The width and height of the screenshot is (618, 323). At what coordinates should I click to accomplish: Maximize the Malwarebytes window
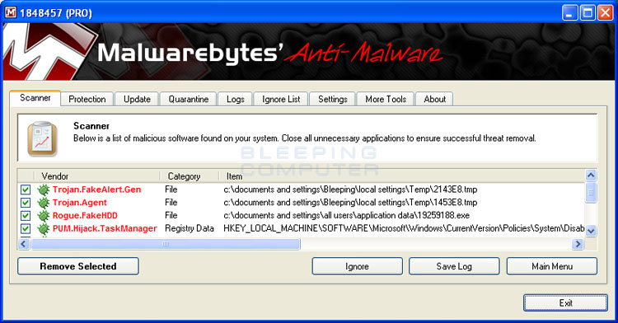tap(588, 12)
